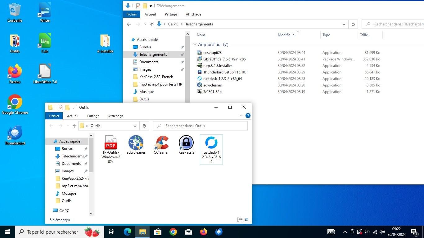Open the Outils desktop shortcut icon
The image size is (424, 238).
click(x=15, y=43)
